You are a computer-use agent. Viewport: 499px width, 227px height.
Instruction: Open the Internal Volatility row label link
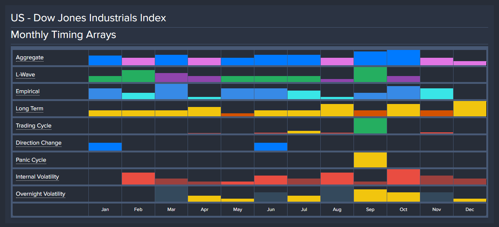pyautogui.click(x=37, y=177)
